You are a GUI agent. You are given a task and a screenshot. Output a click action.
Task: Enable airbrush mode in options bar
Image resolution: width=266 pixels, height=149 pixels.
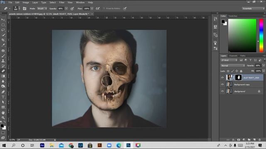(x=98, y=8)
